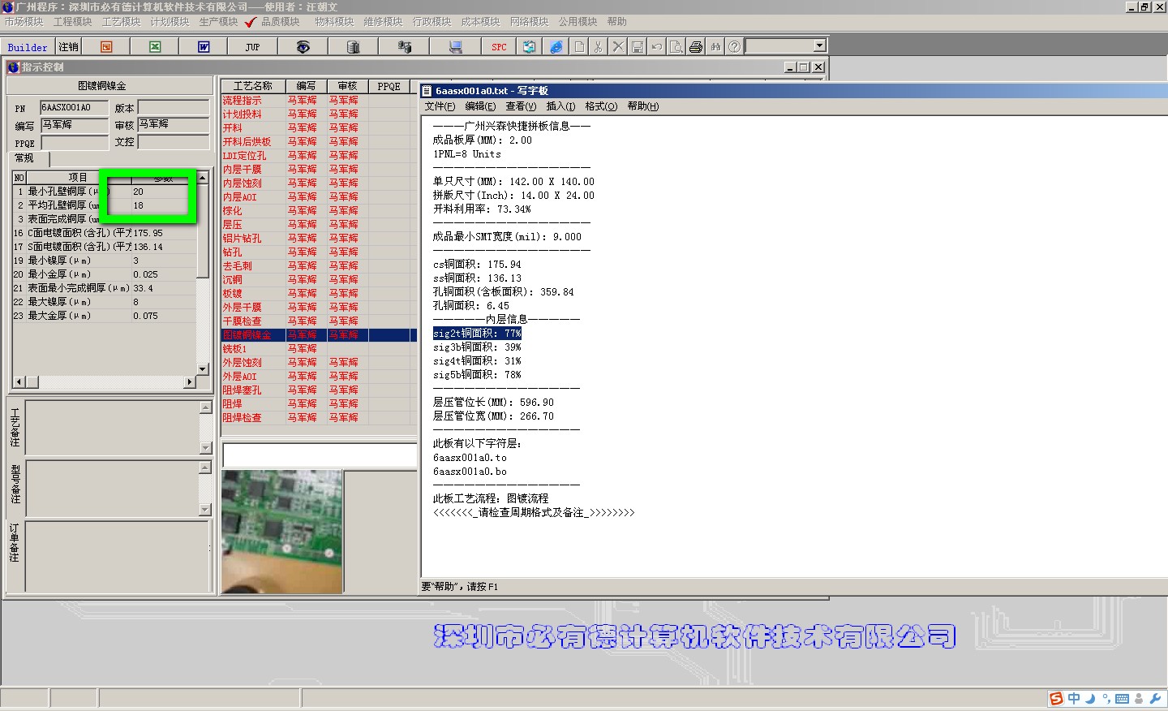Click the database cylinder icon in toolbar
The image size is (1168, 711).
point(353,47)
